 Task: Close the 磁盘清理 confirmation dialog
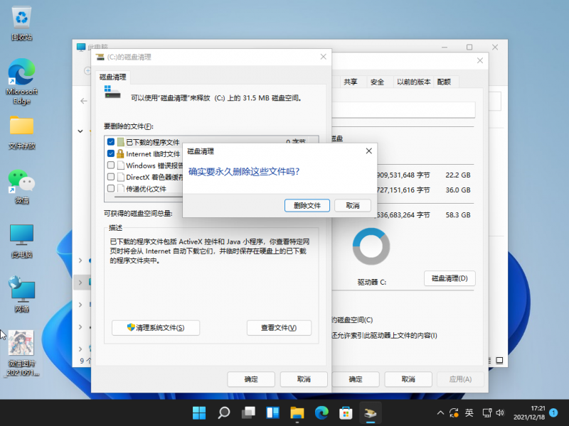(368, 151)
